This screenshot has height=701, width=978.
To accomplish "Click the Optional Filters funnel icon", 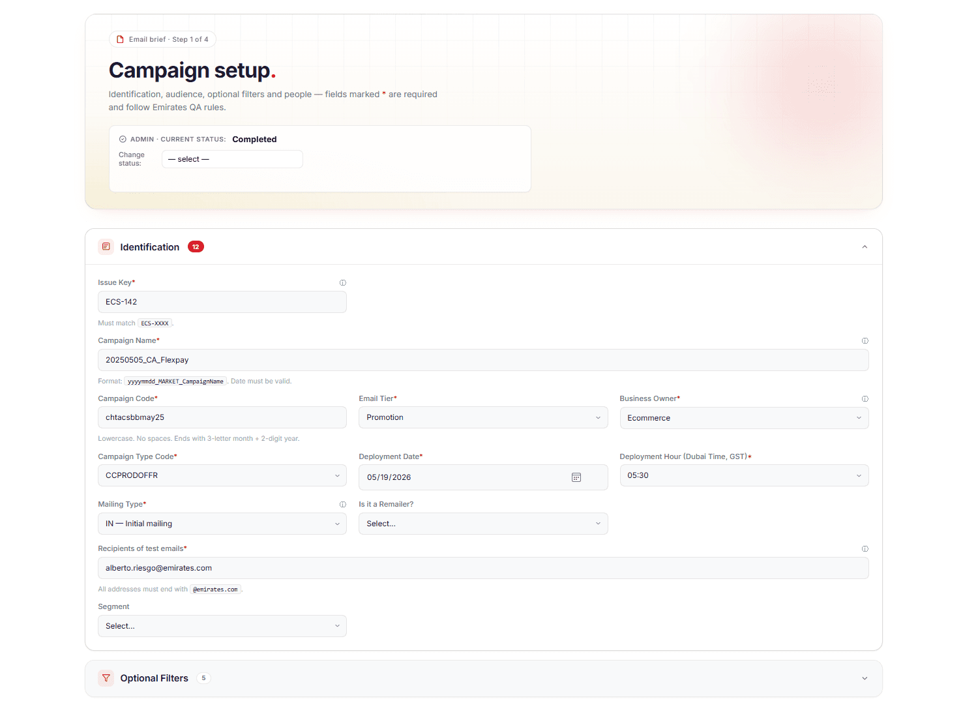I will [x=106, y=678].
